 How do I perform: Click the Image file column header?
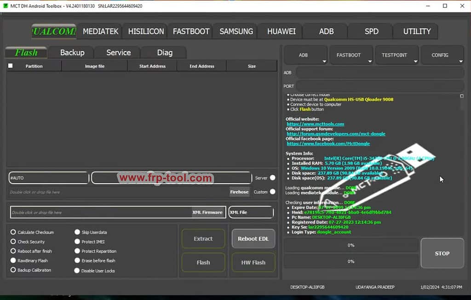pyautogui.click(x=95, y=66)
